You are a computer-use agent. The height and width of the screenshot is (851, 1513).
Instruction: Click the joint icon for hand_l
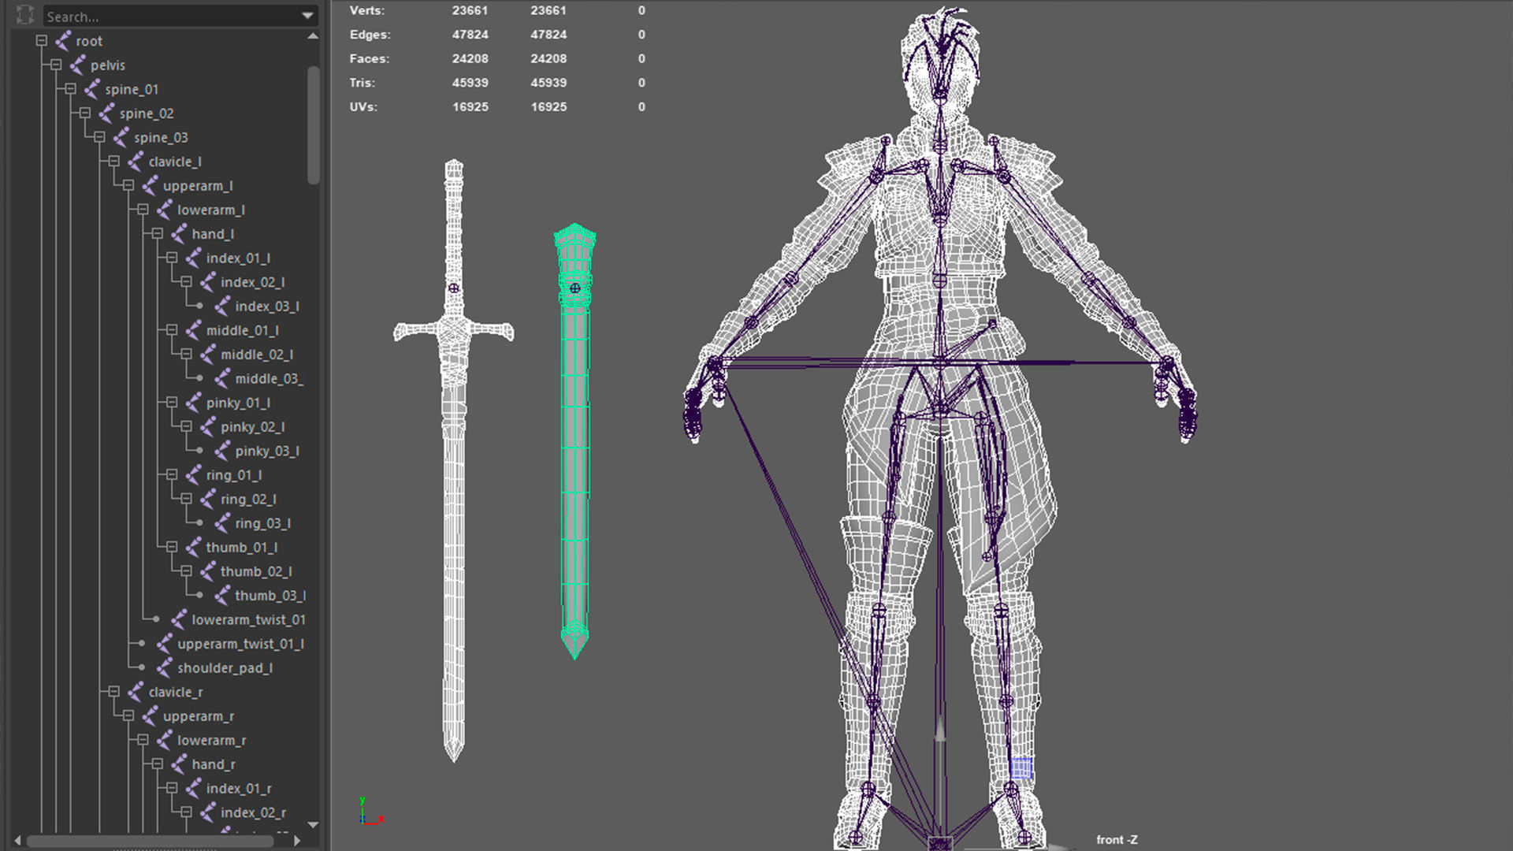tap(179, 234)
